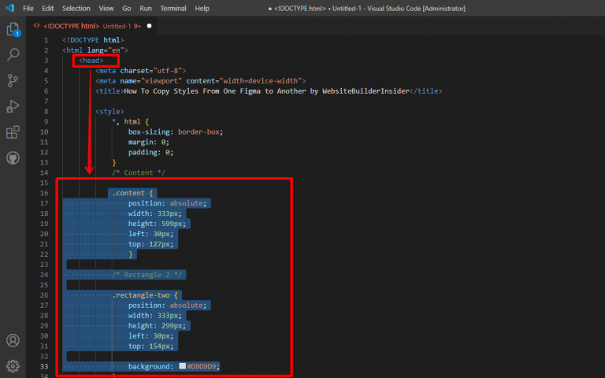This screenshot has height=378, width=605.
Task: Click the title text on line 6
Action: click(x=268, y=91)
